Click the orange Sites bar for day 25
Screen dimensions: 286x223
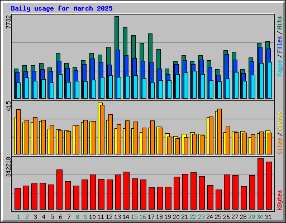coord(220,132)
